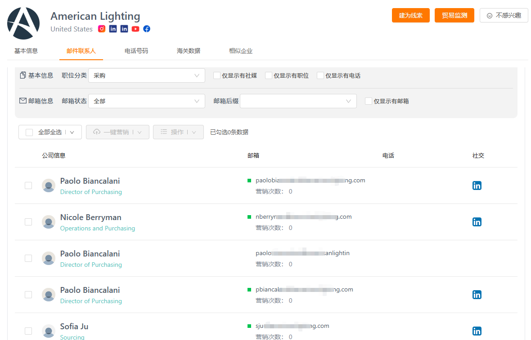Image resolution: width=531 pixels, height=340 pixels.
Task: Toggle the 仅显示有邮箱 checkbox
Action: click(x=369, y=101)
